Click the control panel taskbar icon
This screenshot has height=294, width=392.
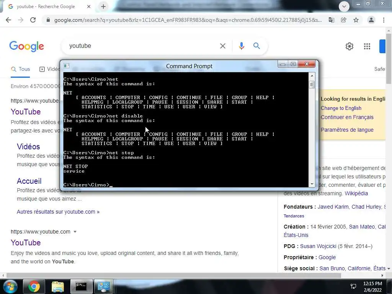coord(103,286)
